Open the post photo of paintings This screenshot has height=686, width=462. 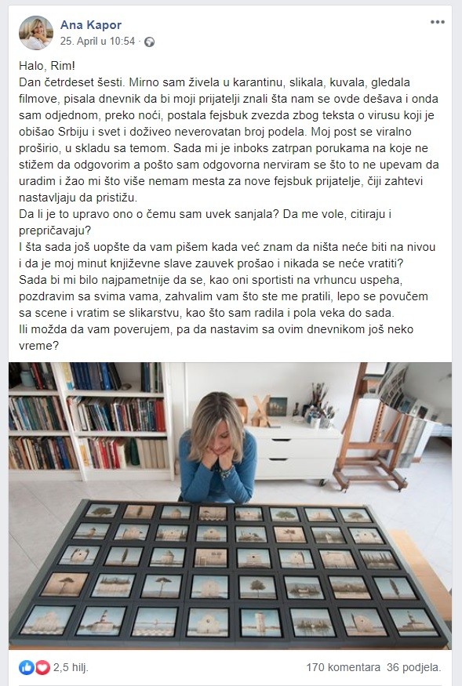point(231,506)
